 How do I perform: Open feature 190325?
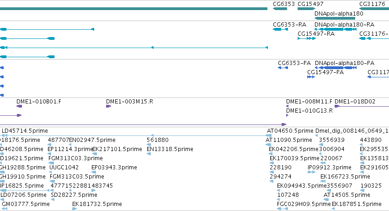click(x=371, y=186)
